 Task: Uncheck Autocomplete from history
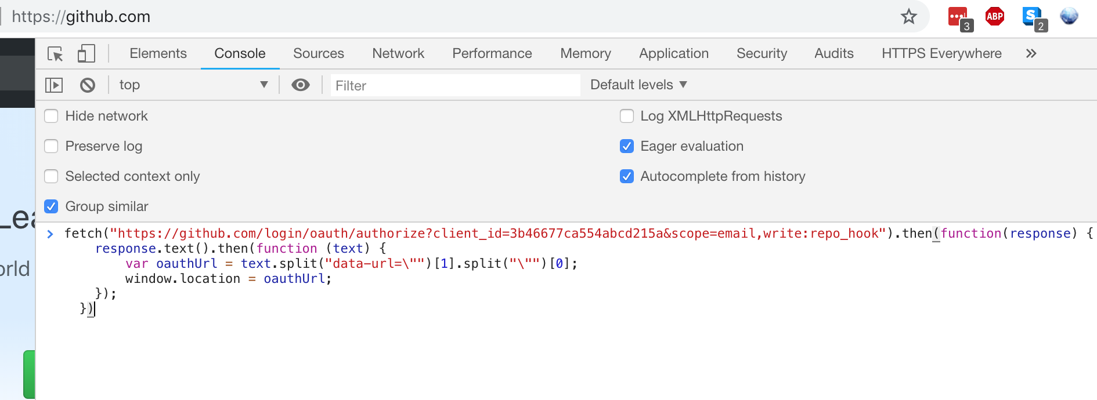(x=627, y=176)
